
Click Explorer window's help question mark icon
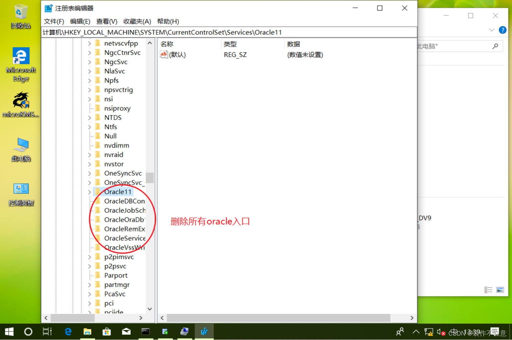[503, 30]
